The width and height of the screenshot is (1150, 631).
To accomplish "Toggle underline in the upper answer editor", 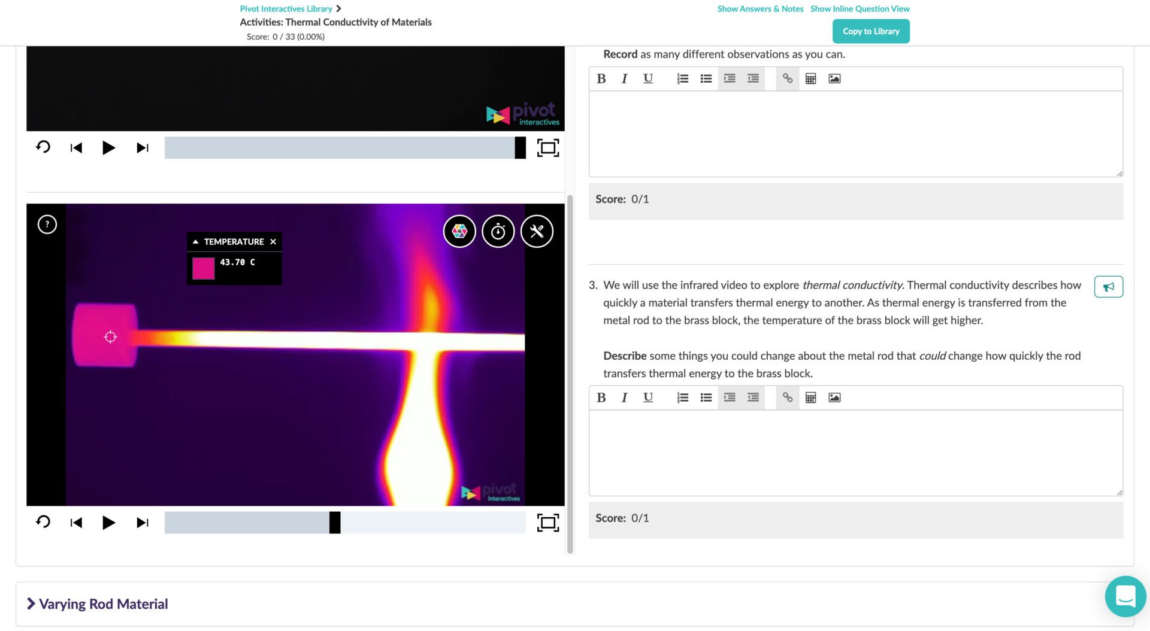I will [x=647, y=78].
